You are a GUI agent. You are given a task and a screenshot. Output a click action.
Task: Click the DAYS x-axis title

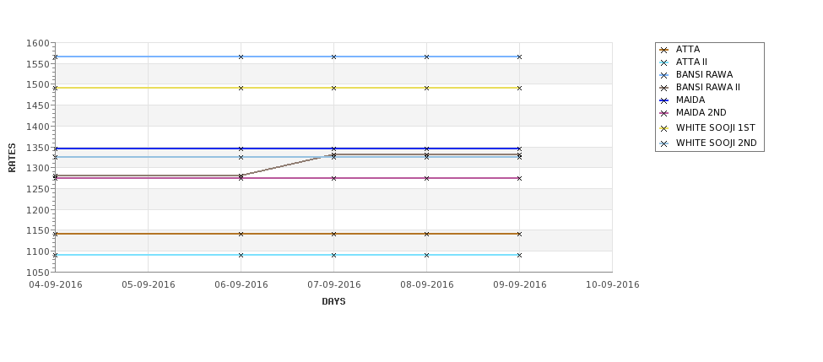(x=333, y=302)
